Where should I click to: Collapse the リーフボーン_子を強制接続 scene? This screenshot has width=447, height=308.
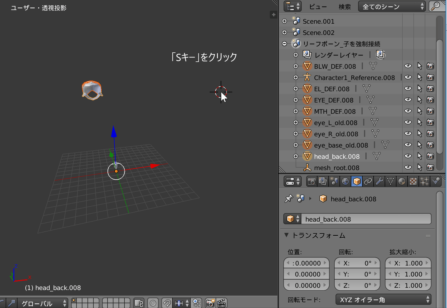point(284,44)
